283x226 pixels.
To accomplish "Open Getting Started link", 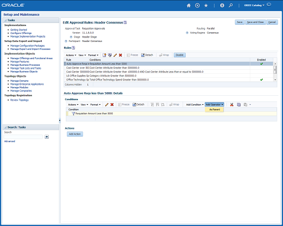I will point(19,30).
